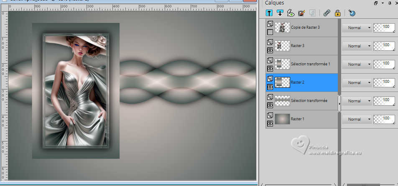Click the move layer down arrow icon
This screenshot has height=186, width=398.
(x=280, y=13)
